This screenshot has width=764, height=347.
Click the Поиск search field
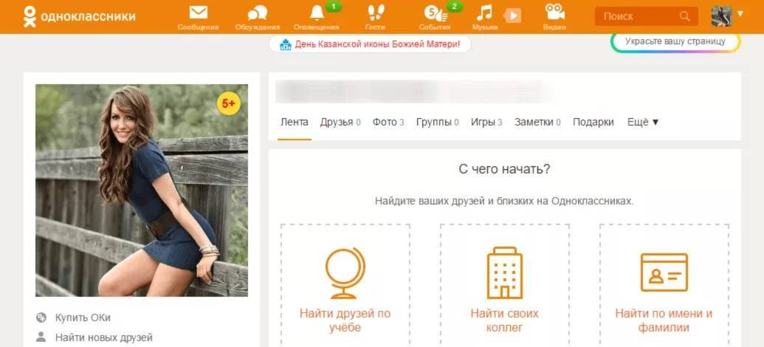(x=646, y=16)
